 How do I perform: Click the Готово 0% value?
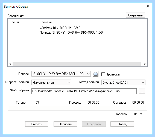pyautogui.click(x=37, y=103)
